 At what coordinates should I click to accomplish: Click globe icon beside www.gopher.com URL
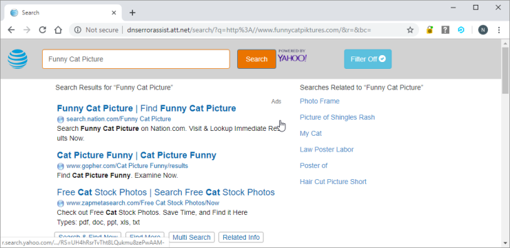point(61,167)
